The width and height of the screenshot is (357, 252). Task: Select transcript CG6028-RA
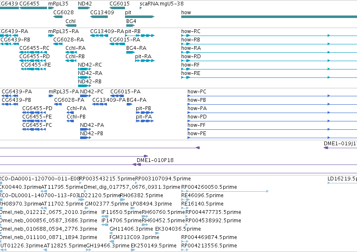point(68,39)
